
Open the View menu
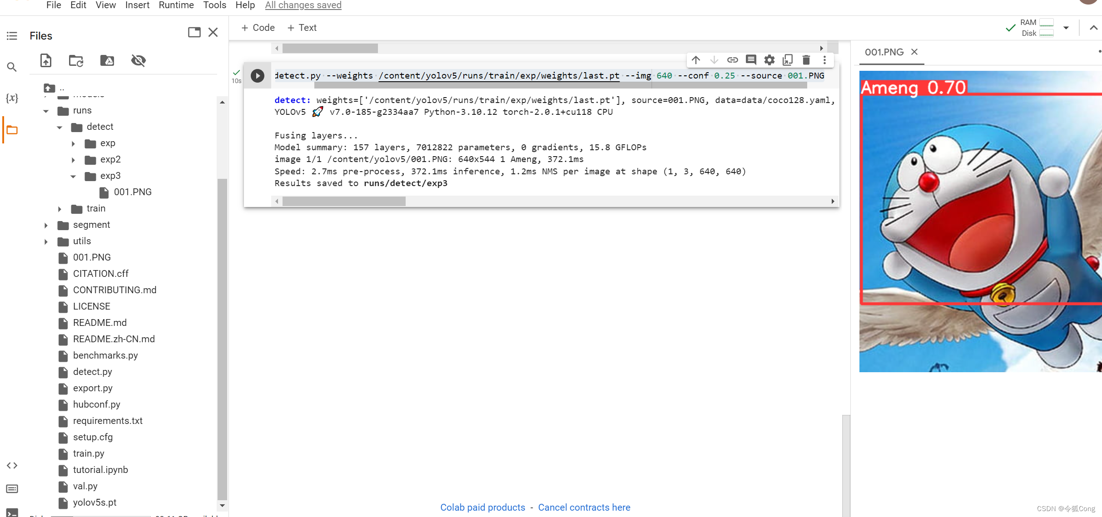pyautogui.click(x=105, y=5)
